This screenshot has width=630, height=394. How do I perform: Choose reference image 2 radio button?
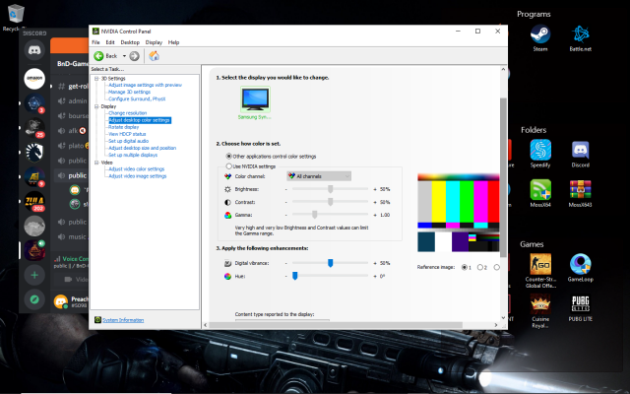pos(478,267)
